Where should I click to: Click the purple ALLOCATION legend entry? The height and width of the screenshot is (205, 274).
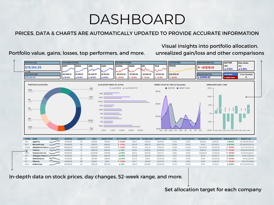115,88
